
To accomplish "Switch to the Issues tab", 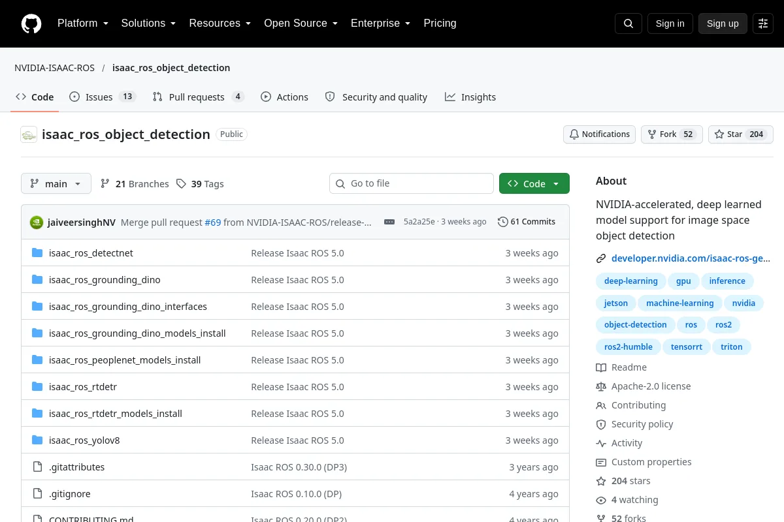I will [x=103, y=97].
